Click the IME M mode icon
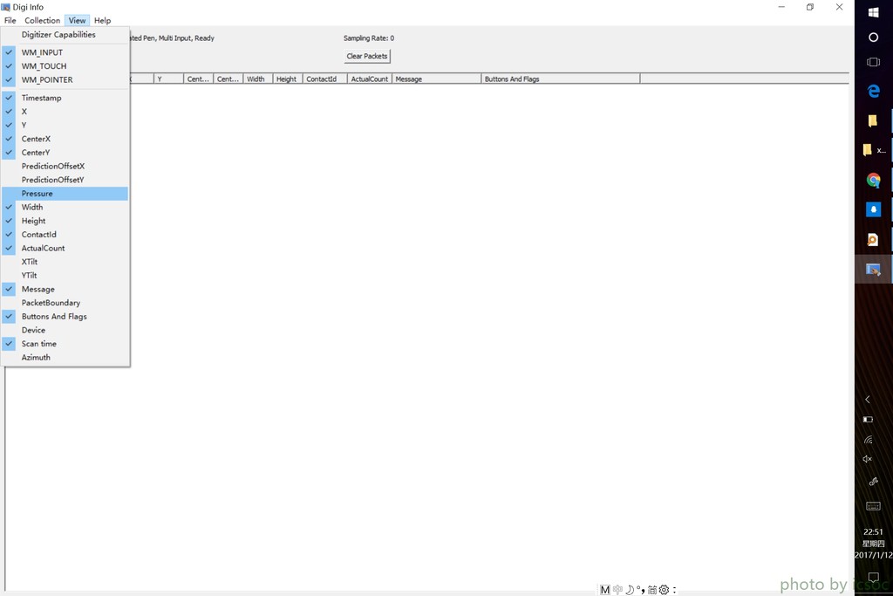The height and width of the screenshot is (596, 893). click(605, 590)
